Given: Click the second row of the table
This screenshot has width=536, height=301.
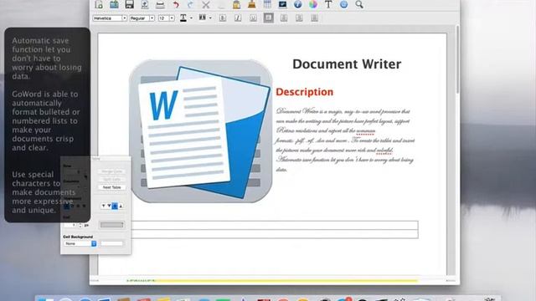Looking at the screenshot, I should click(x=275, y=234).
